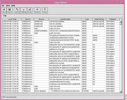Select 'The new element has been created succ...' message
The image size is (127, 100).
[65, 79]
